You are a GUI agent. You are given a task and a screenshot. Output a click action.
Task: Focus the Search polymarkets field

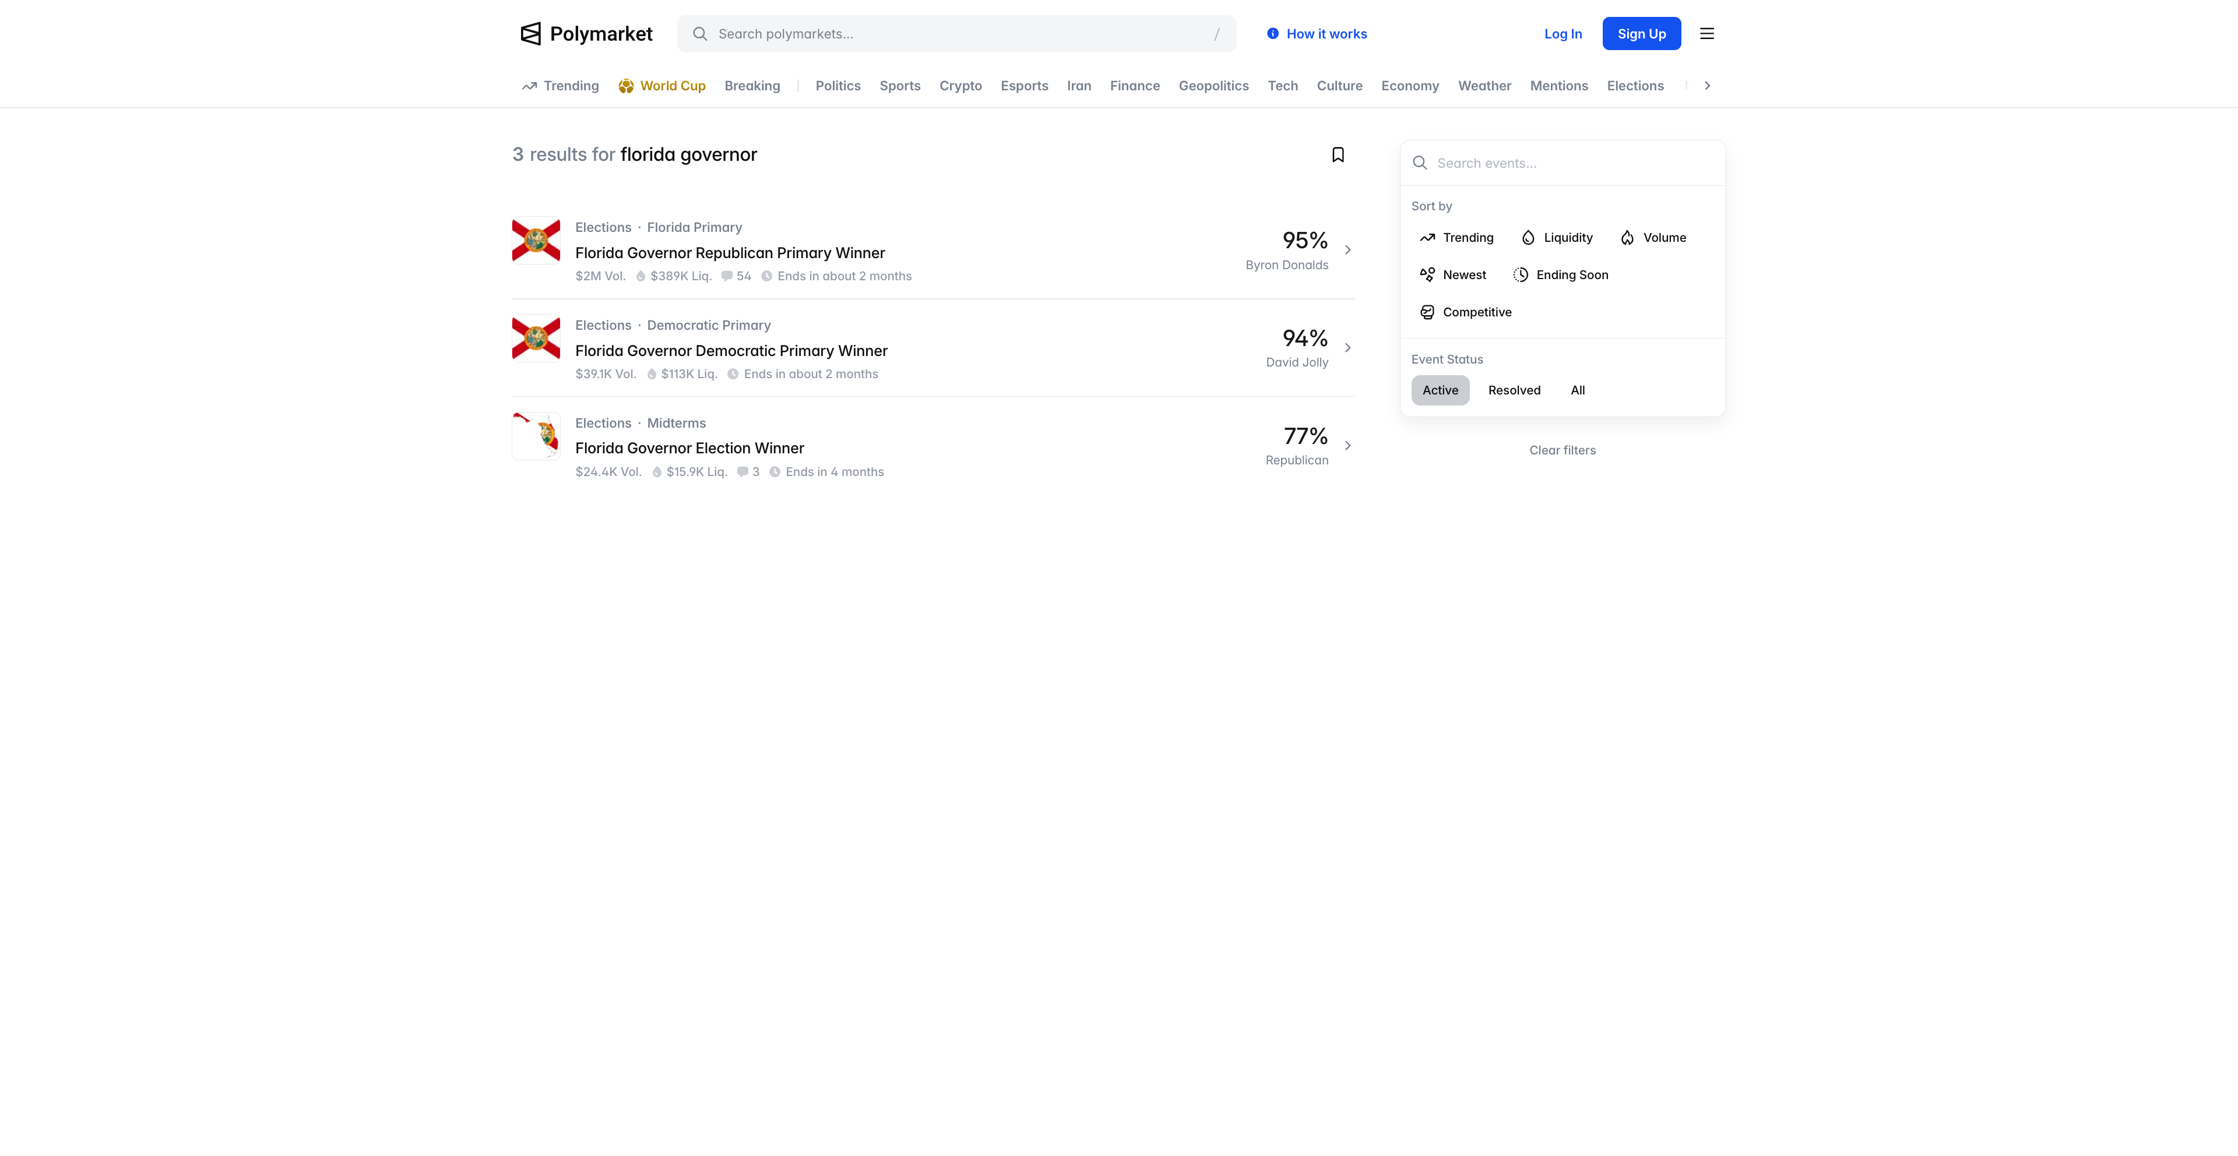point(956,34)
